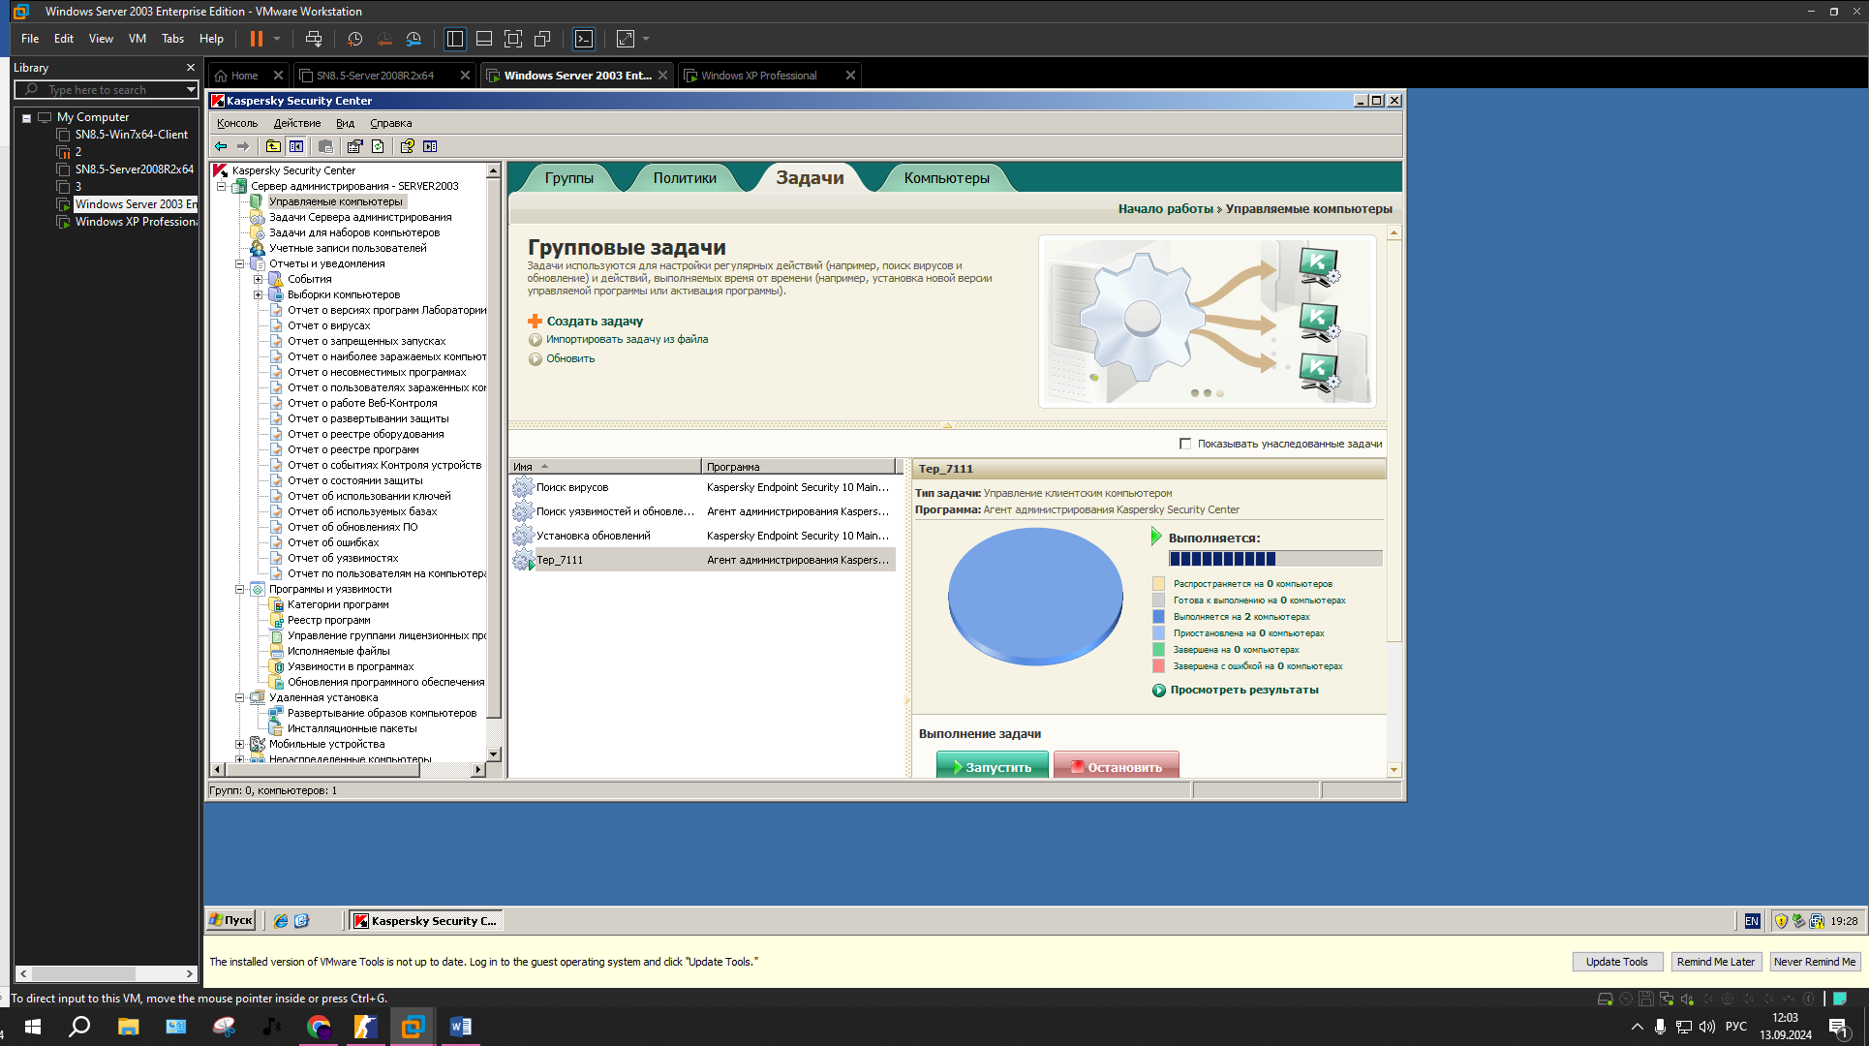This screenshot has width=1869, height=1046.
Task: Click the Type here to search field
Action: pyautogui.click(x=107, y=89)
